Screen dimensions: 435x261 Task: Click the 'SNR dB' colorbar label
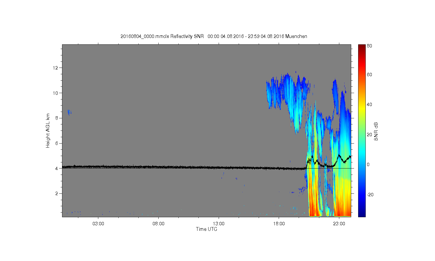(x=376, y=131)
